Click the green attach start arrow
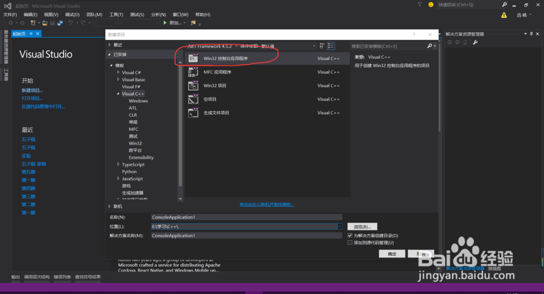This screenshot has width=544, height=294. pos(165,23)
